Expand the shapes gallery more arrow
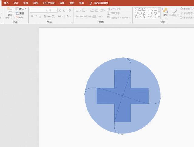Viewport: 194px width, 147px height. pos(159,17)
